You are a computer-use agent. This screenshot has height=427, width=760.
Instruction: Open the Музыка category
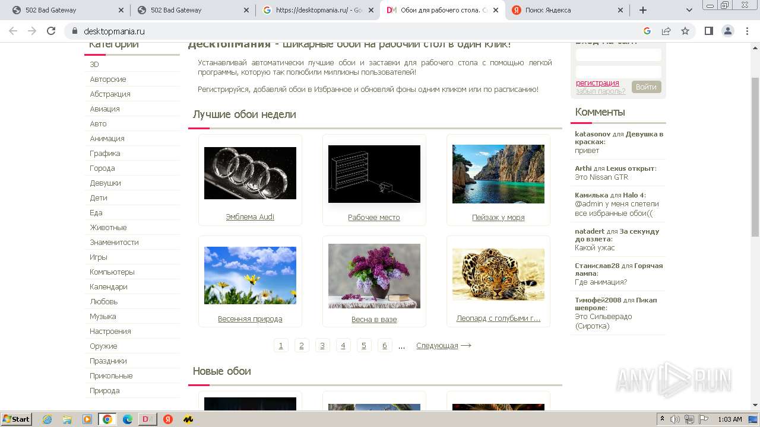(103, 316)
